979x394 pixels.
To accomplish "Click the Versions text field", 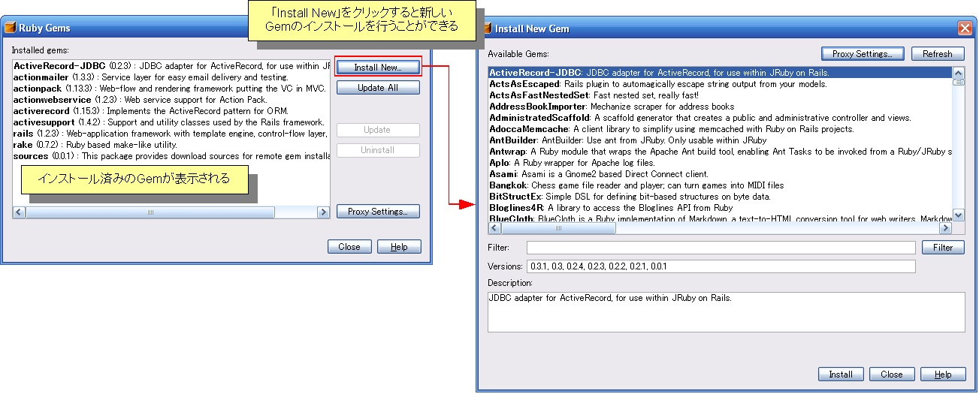I will [x=721, y=266].
